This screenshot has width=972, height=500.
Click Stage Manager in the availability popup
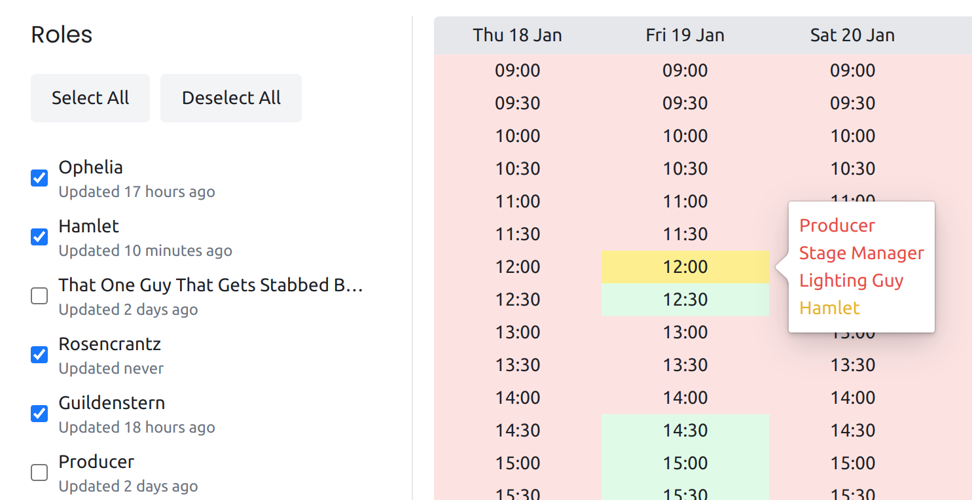pyautogui.click(x=861, y=253)
